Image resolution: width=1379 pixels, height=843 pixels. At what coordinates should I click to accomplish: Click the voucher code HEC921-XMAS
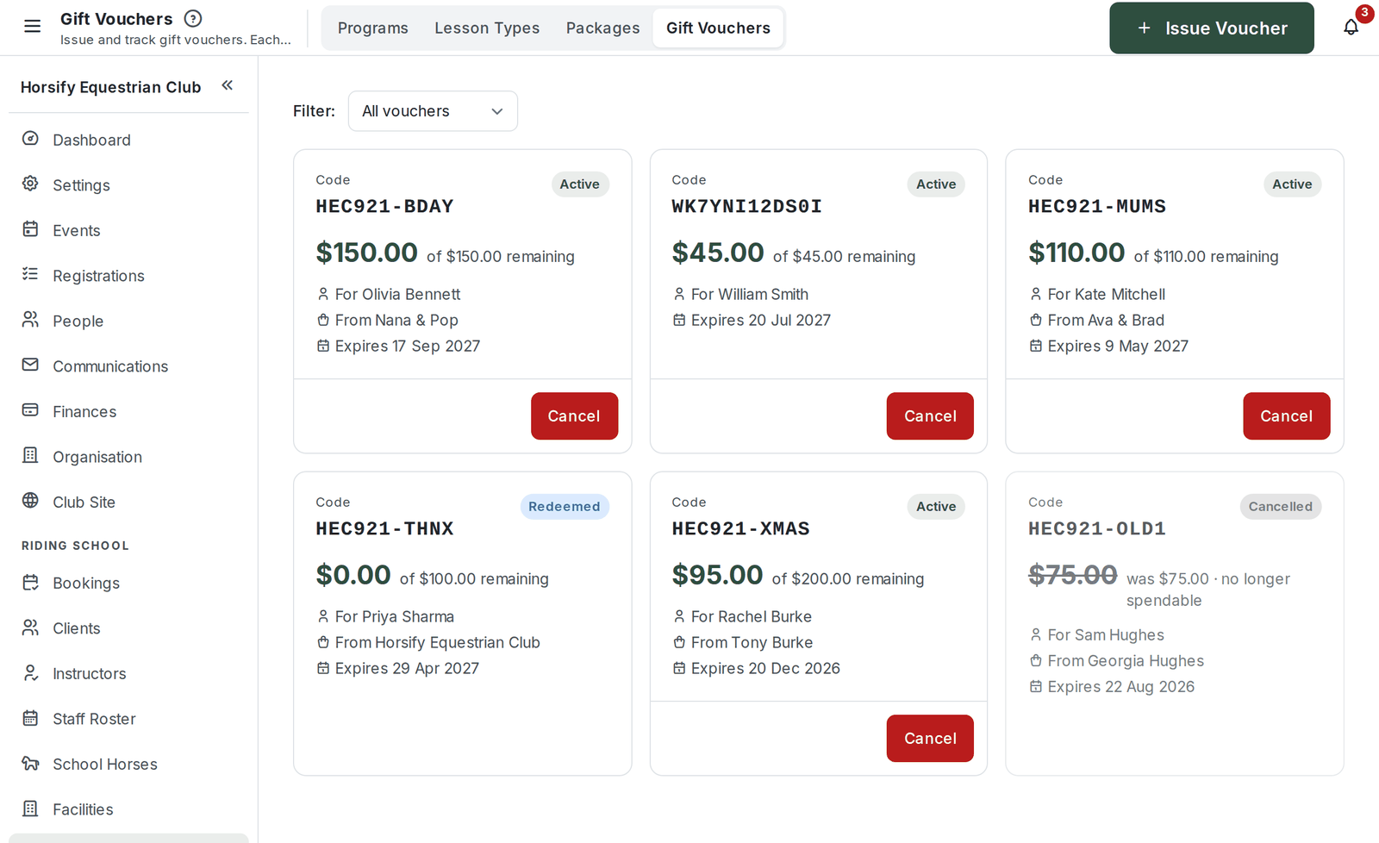tap(740, 528)
